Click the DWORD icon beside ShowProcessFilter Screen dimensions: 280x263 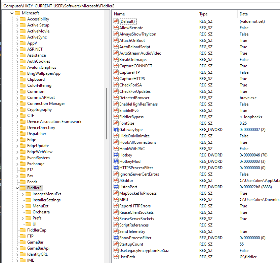pos(115,238)
